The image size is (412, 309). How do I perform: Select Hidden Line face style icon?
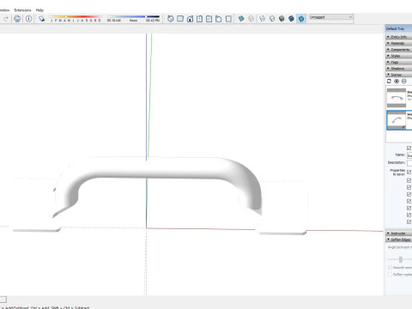coord(272,19)
